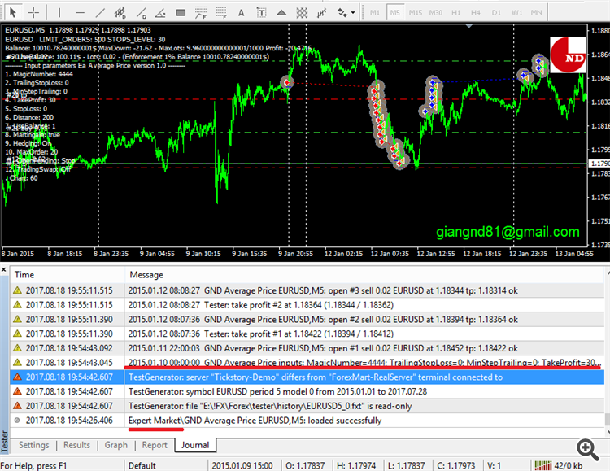Pick the trendline drawing tool
The width and height of the screenshot is (610, 471).
coord(100,13)
